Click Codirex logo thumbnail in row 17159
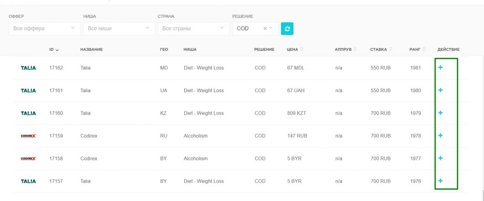Screen dimensions: 484x201 [x=28, y=136]
